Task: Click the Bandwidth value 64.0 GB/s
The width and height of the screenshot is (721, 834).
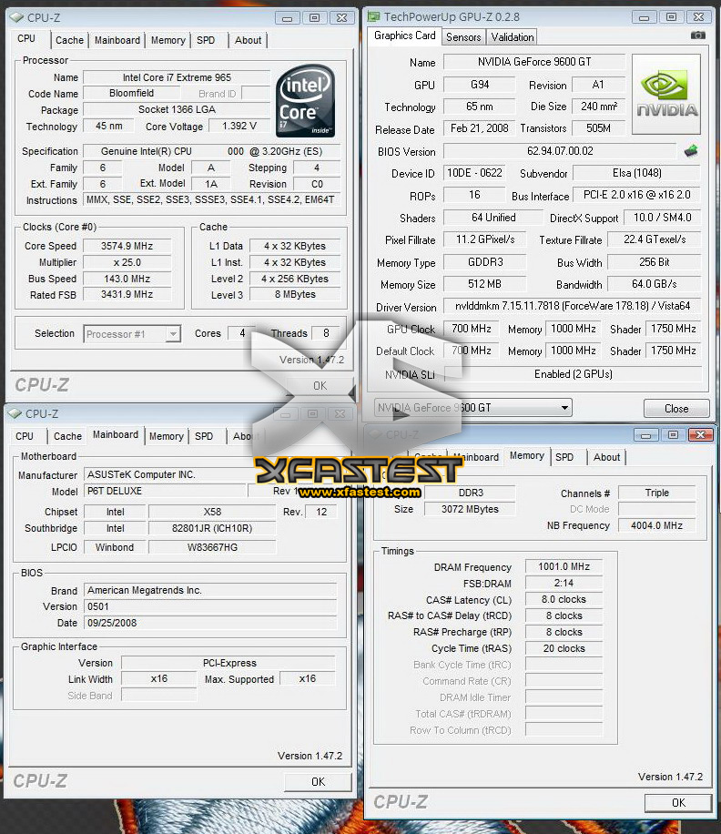Action: click(654, 284)
